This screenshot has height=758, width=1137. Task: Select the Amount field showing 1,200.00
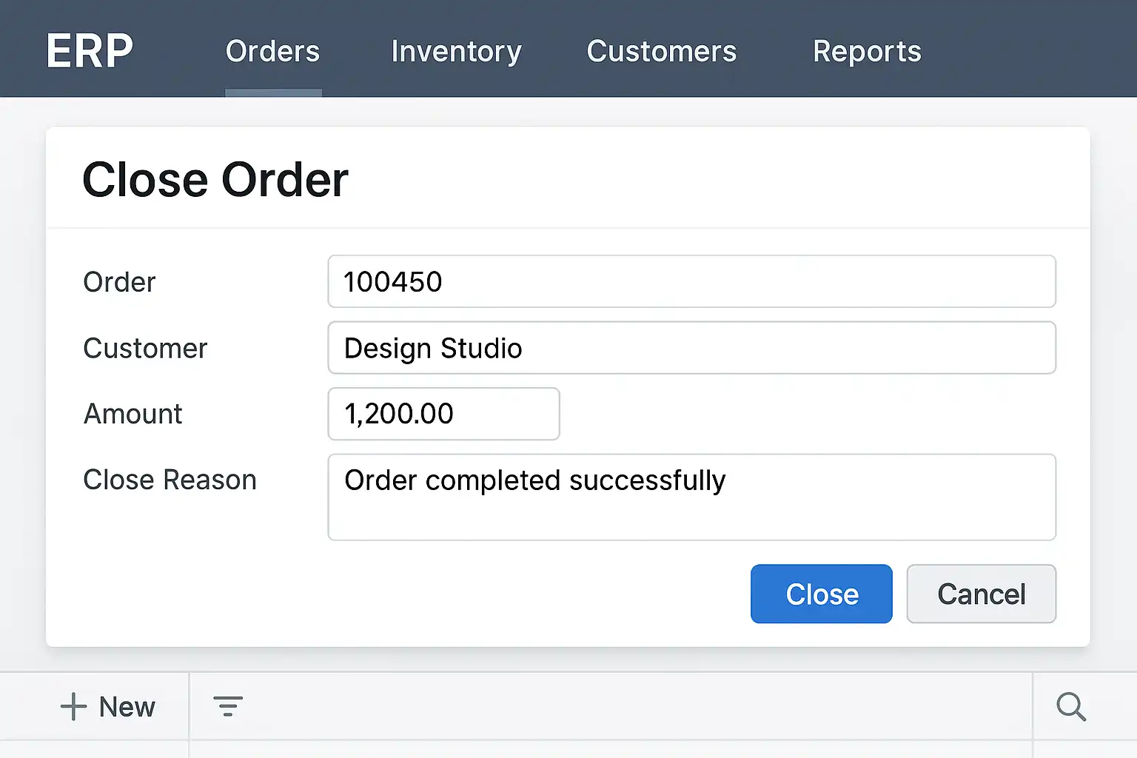[x=443, y=414]
